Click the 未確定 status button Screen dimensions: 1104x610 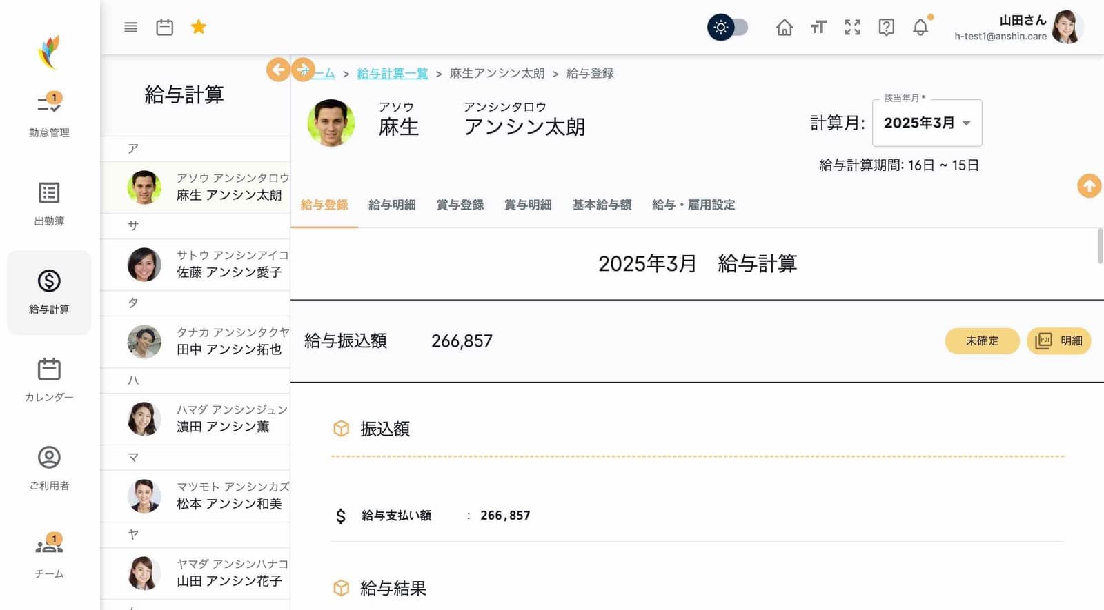coord(982,340)
